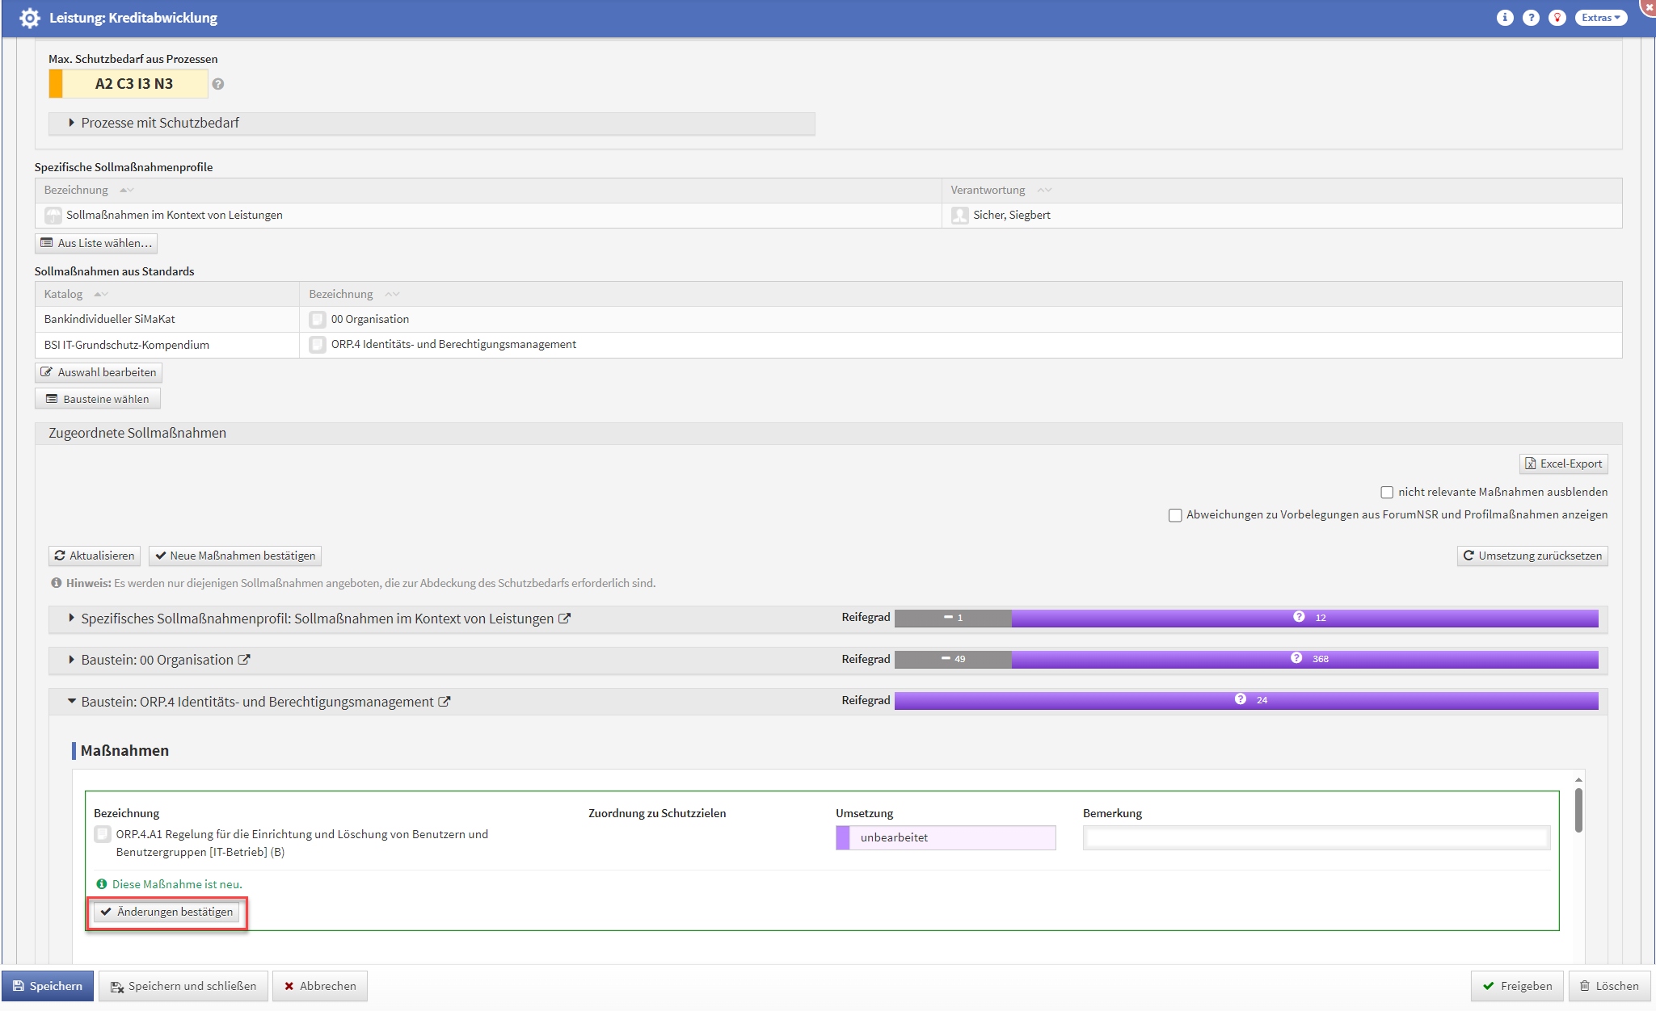Open the Umsetzung 'unbearbeitet' dropdown

pos(946,837)
